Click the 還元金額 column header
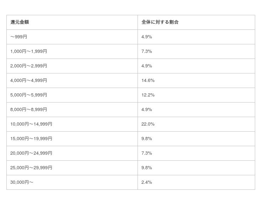The height and width of the screenshot is (204, 263). pos(20,22)
